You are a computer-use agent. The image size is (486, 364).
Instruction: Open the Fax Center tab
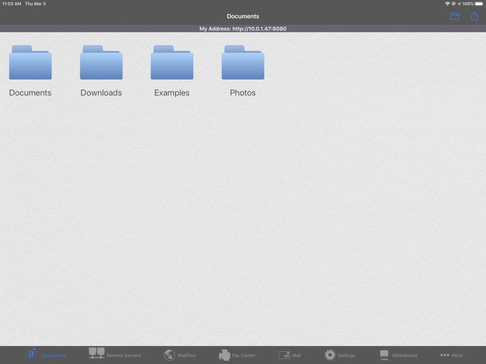237,354
